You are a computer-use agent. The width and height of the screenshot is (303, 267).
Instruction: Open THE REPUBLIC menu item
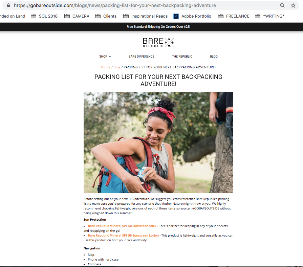coord(182,57)
